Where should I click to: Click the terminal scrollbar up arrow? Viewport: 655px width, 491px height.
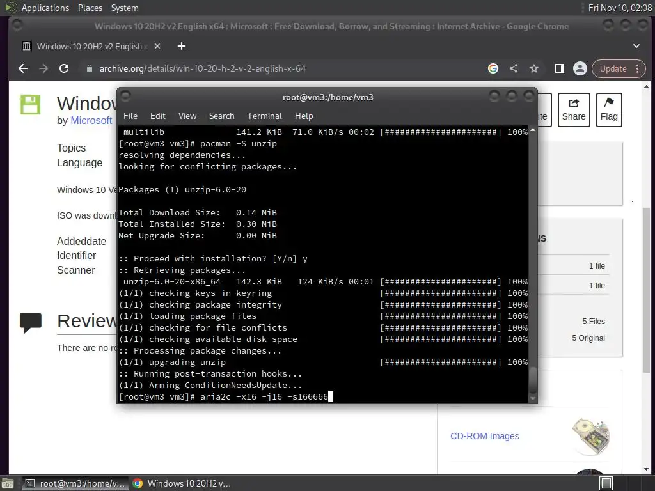[x=533, y=130]
